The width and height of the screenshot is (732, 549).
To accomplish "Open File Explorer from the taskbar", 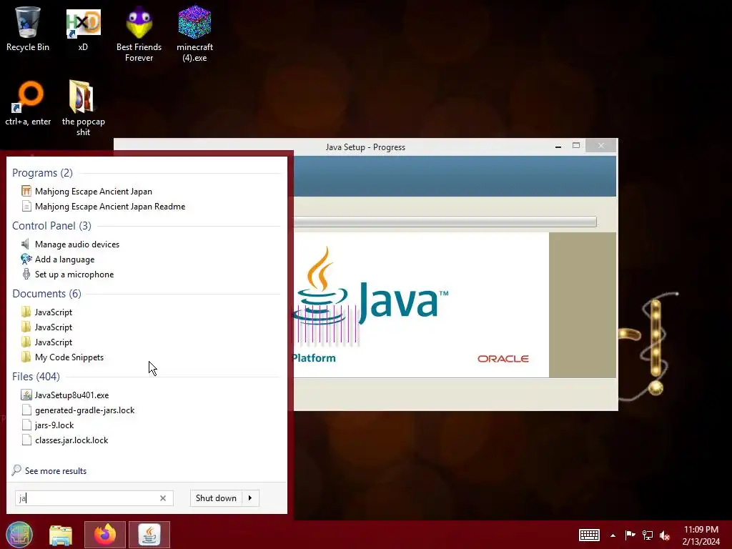I will pos(61,535).
